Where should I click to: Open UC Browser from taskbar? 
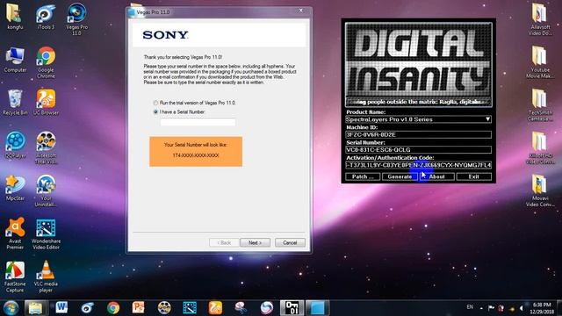(x=215, y=308)
